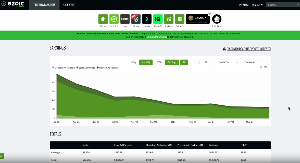Click the Level 4 badge

click(198, 19)
